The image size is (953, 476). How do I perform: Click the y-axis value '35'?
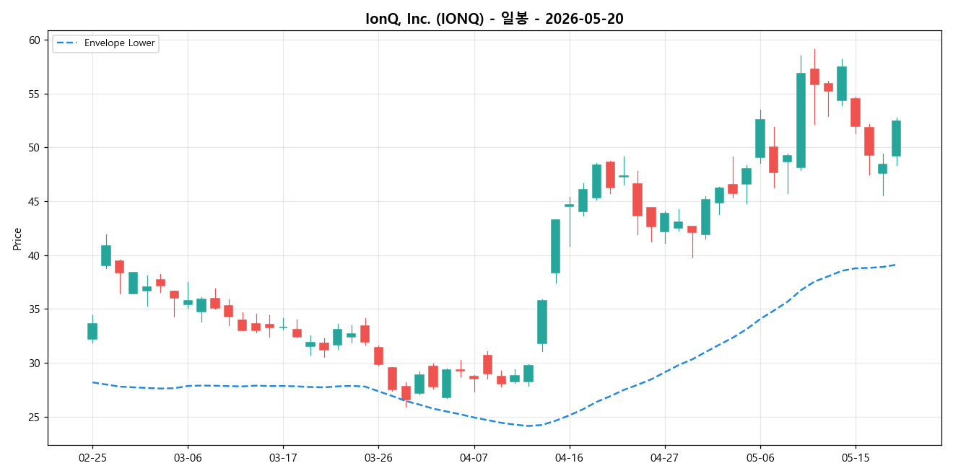36,309
